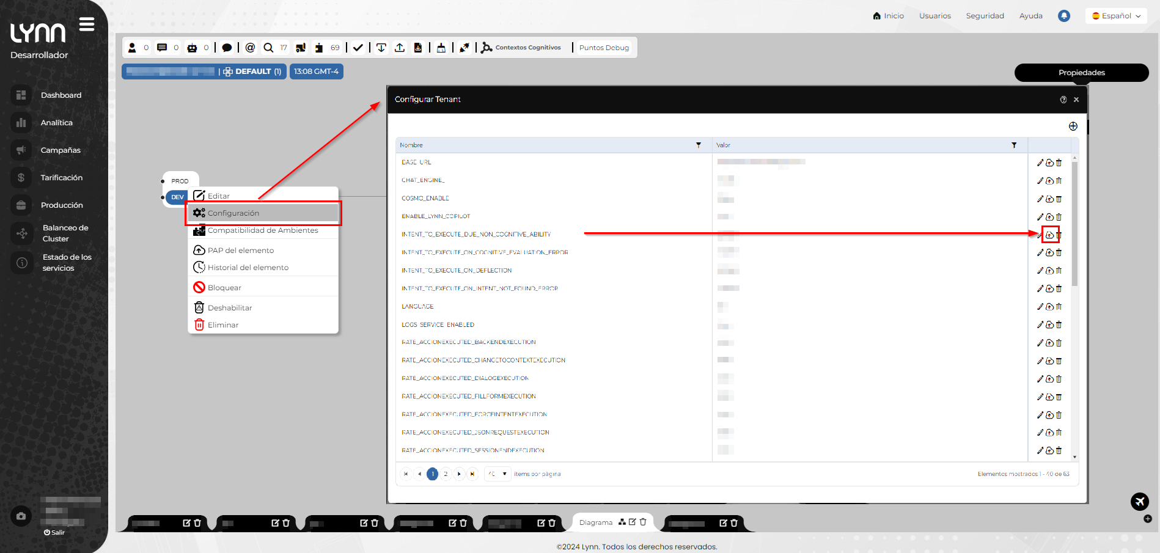Click the checkmark validate icon in toolbar
This screenshot has width=1160, height=553.
point(358,48)
